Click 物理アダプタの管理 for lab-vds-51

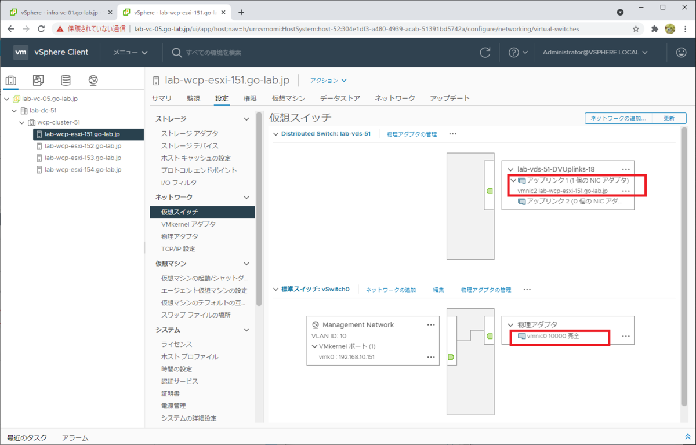pyautogui.click(x=412, y=134)
